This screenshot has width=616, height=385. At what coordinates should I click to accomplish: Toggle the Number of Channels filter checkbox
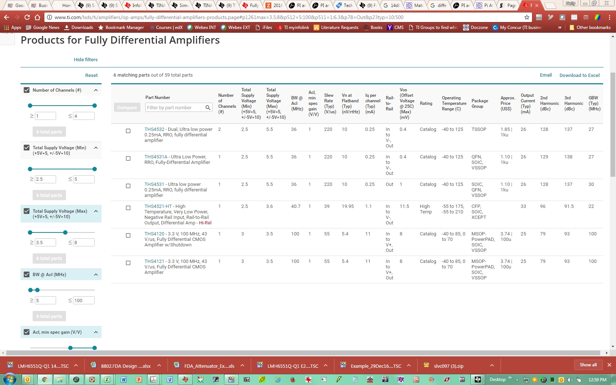[26, 90]
